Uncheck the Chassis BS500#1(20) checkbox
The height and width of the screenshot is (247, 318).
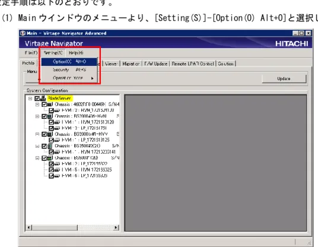pos(44,158)
